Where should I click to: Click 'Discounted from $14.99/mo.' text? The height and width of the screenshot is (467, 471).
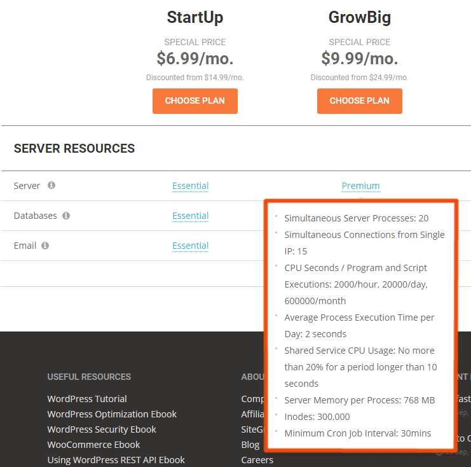point(195,78)
